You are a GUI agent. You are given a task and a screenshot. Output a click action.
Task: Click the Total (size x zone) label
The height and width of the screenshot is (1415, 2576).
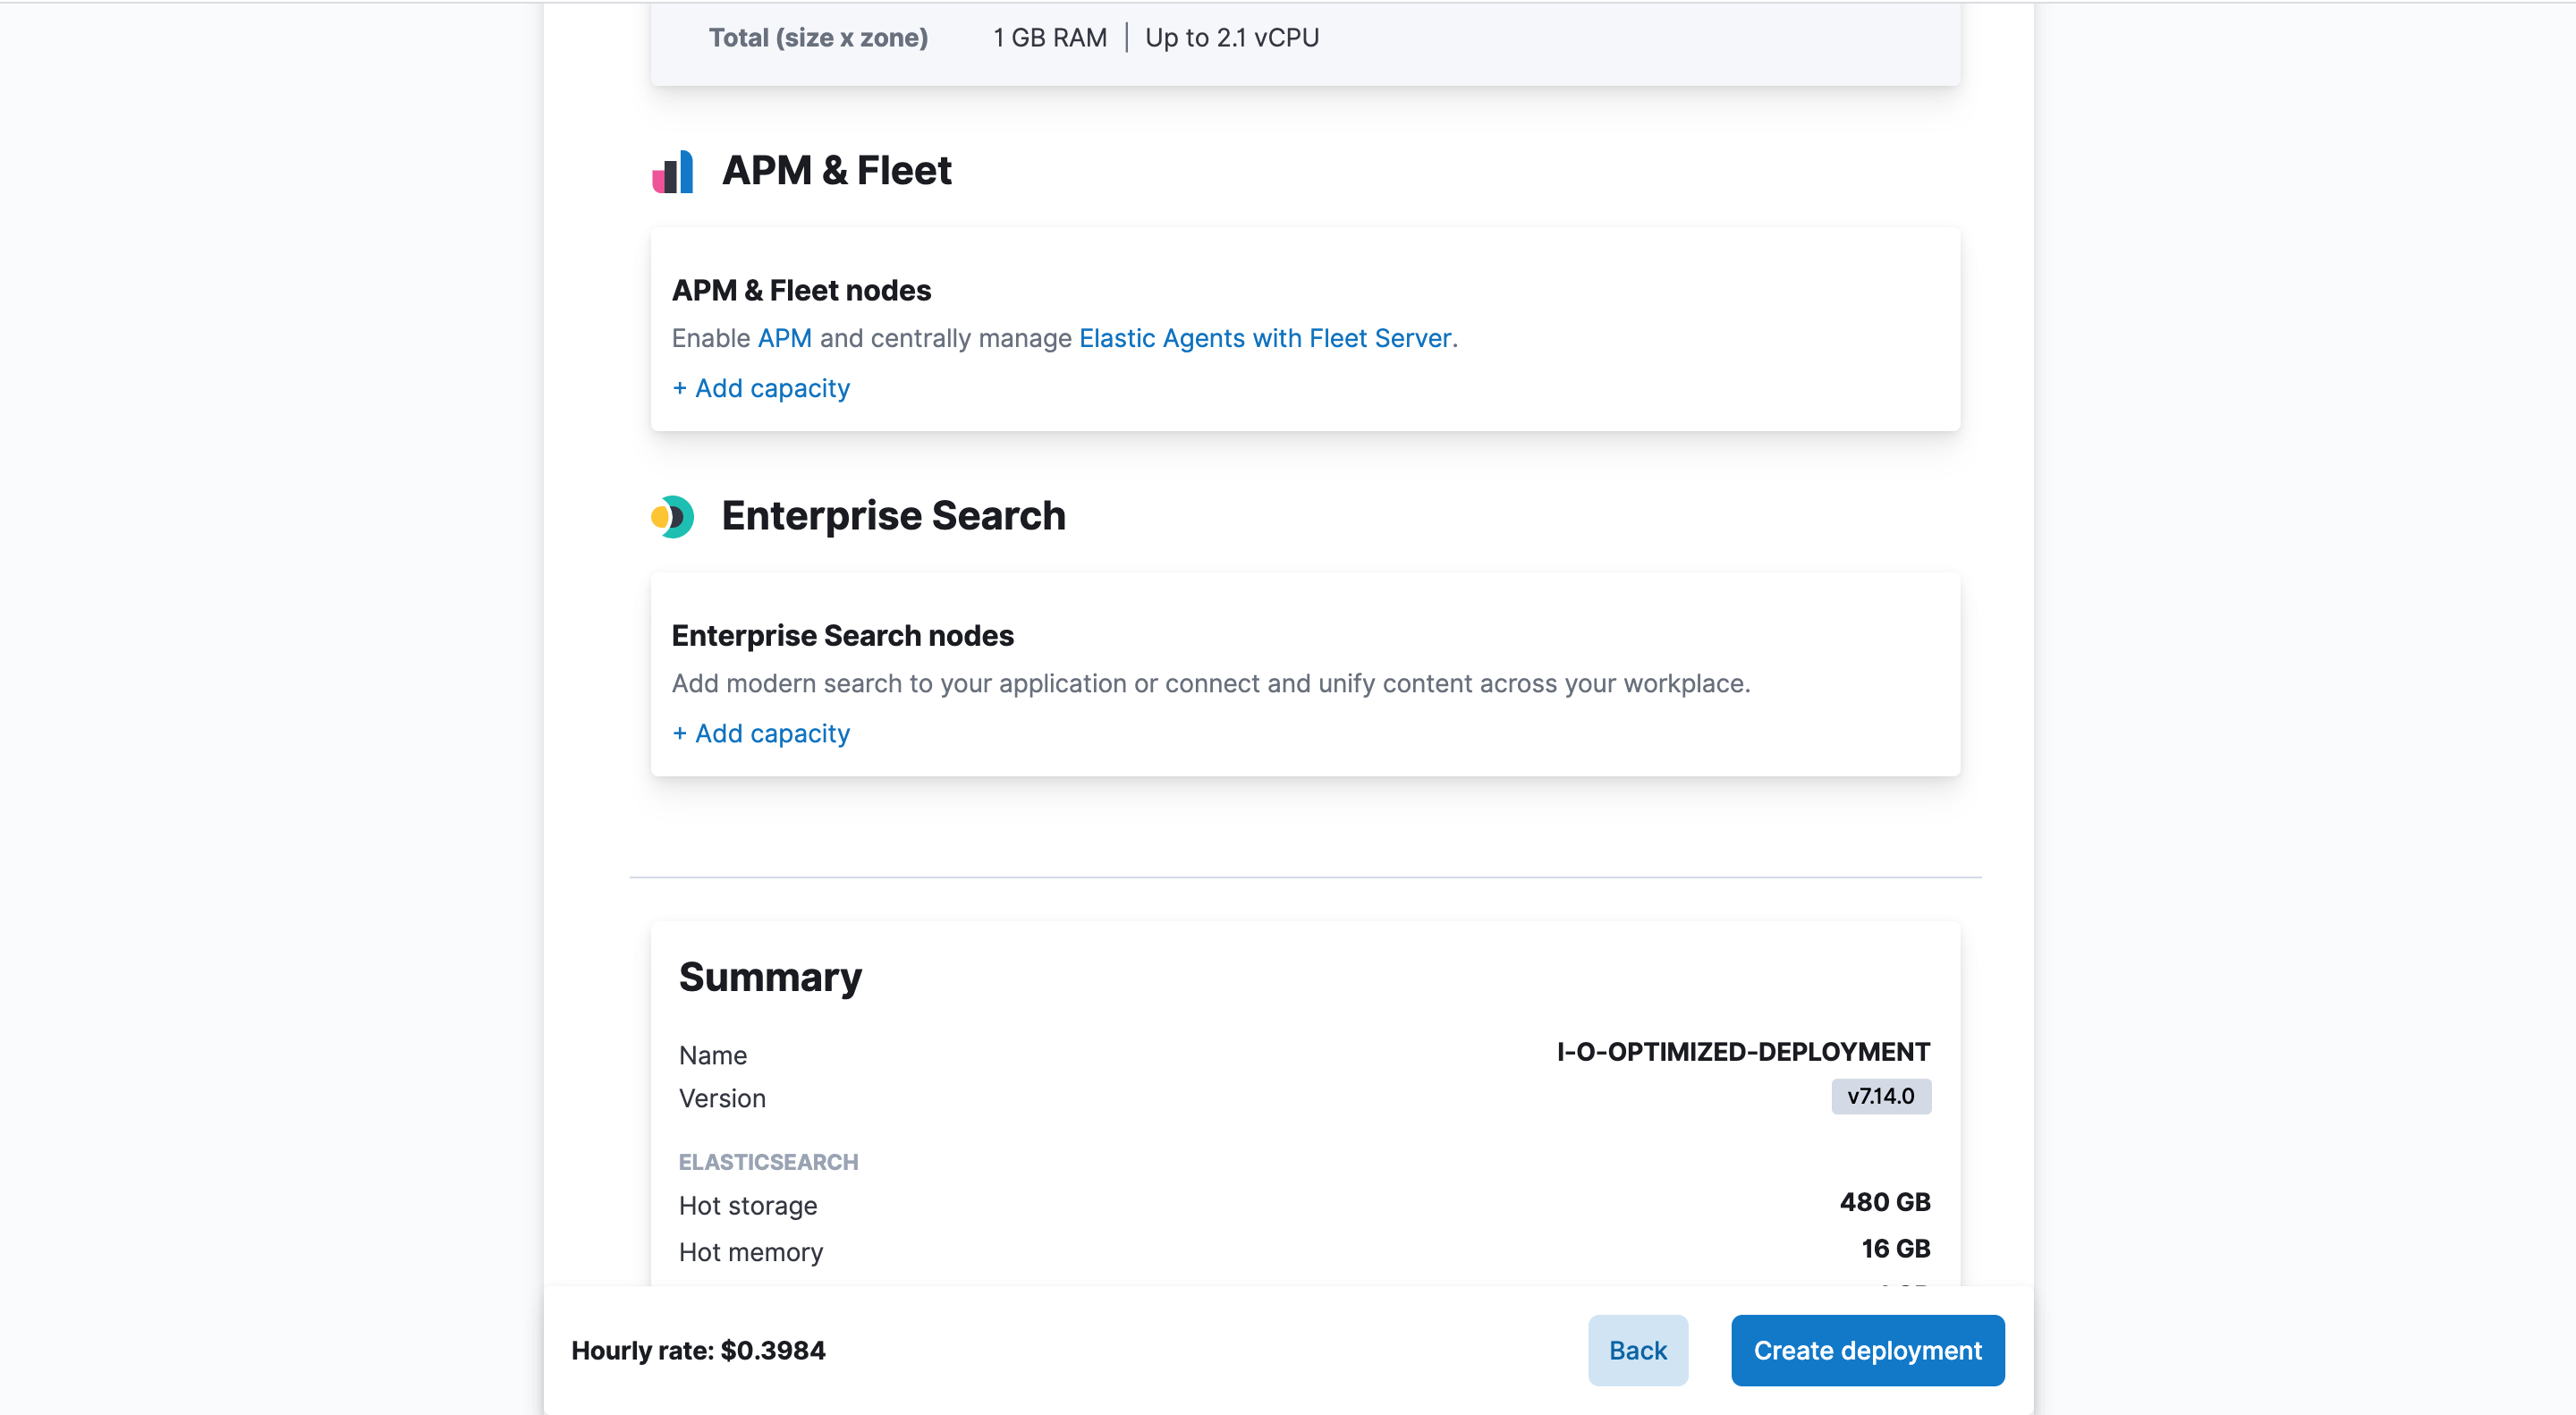(x=818, y=37)
